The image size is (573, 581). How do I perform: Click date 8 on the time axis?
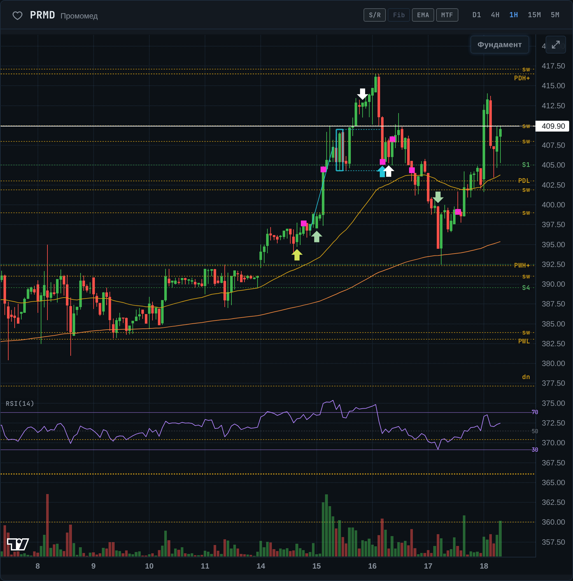(x=38, y=566)
